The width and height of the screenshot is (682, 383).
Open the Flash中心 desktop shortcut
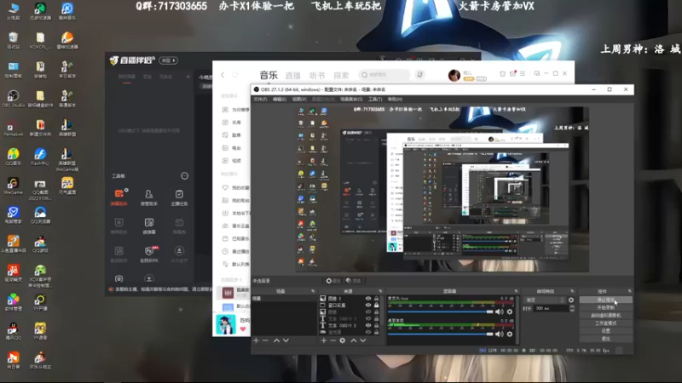(40, 157)
